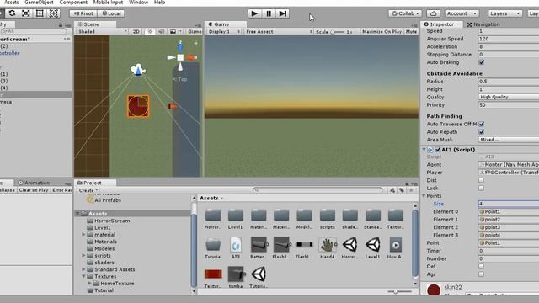Click the Pause button

point(269,13)
